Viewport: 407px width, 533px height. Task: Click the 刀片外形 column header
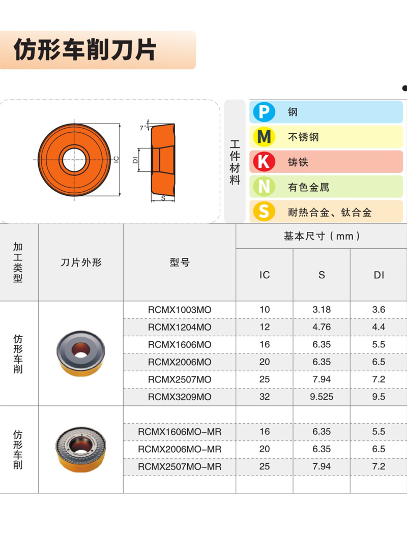point(81,262)
